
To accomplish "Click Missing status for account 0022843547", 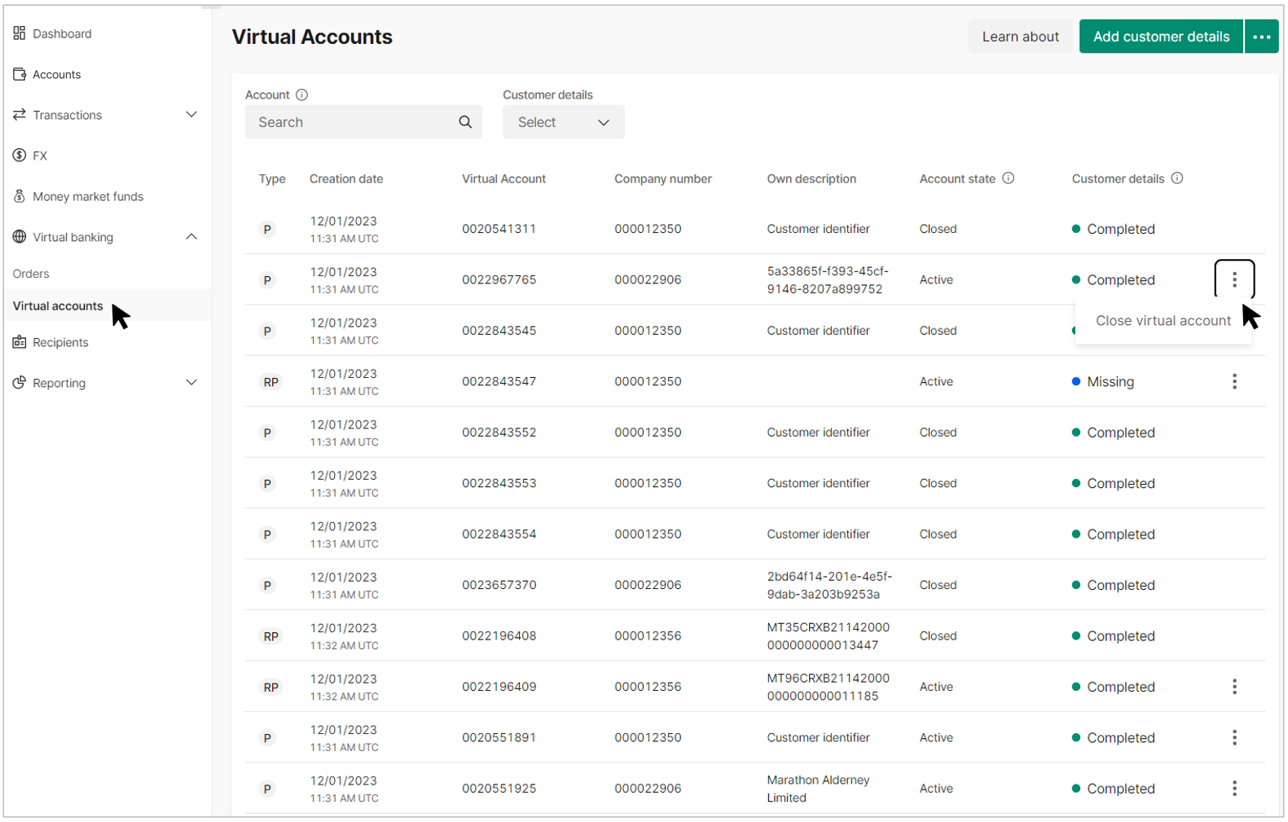I will coord(1110,381).
